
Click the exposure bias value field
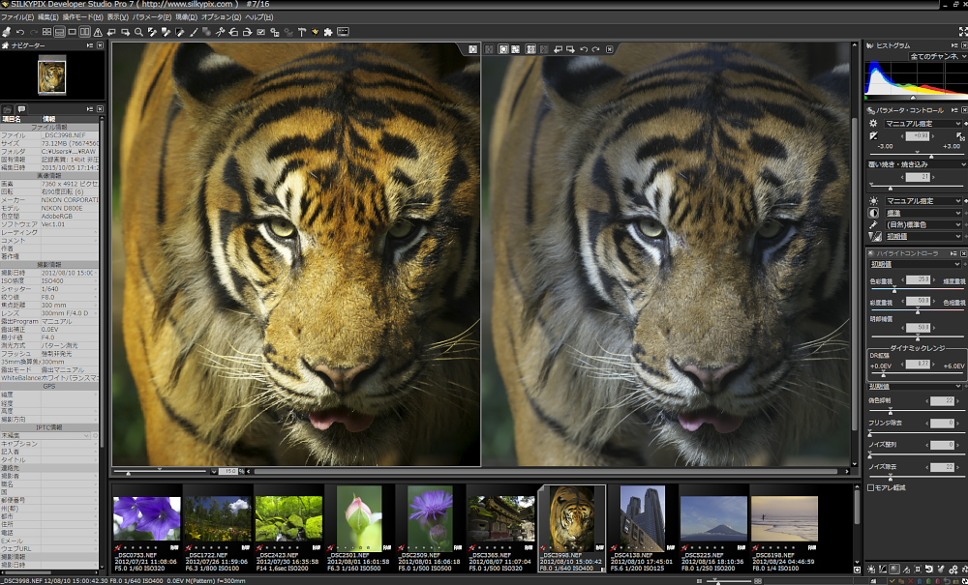[916, 135]
